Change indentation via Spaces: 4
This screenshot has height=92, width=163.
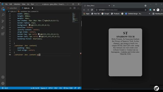44,88
